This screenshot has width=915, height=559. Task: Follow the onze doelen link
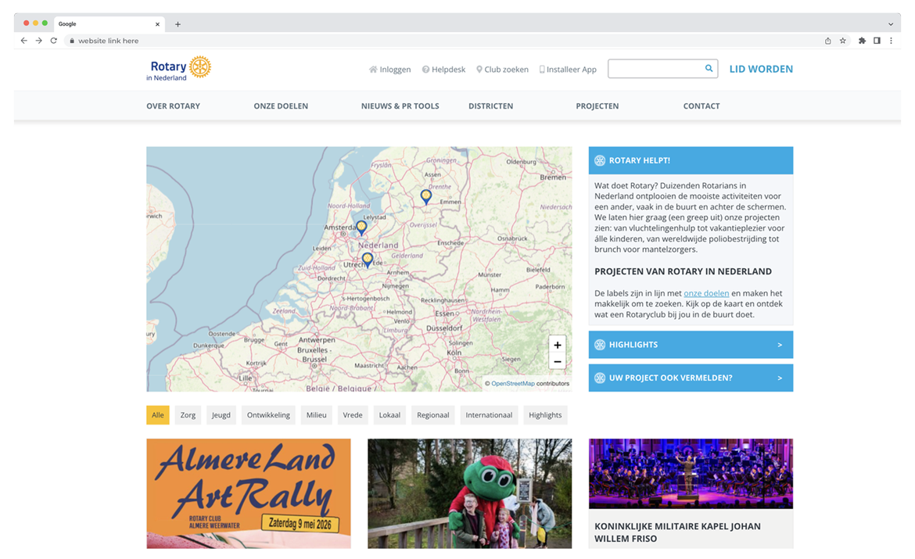706,293
